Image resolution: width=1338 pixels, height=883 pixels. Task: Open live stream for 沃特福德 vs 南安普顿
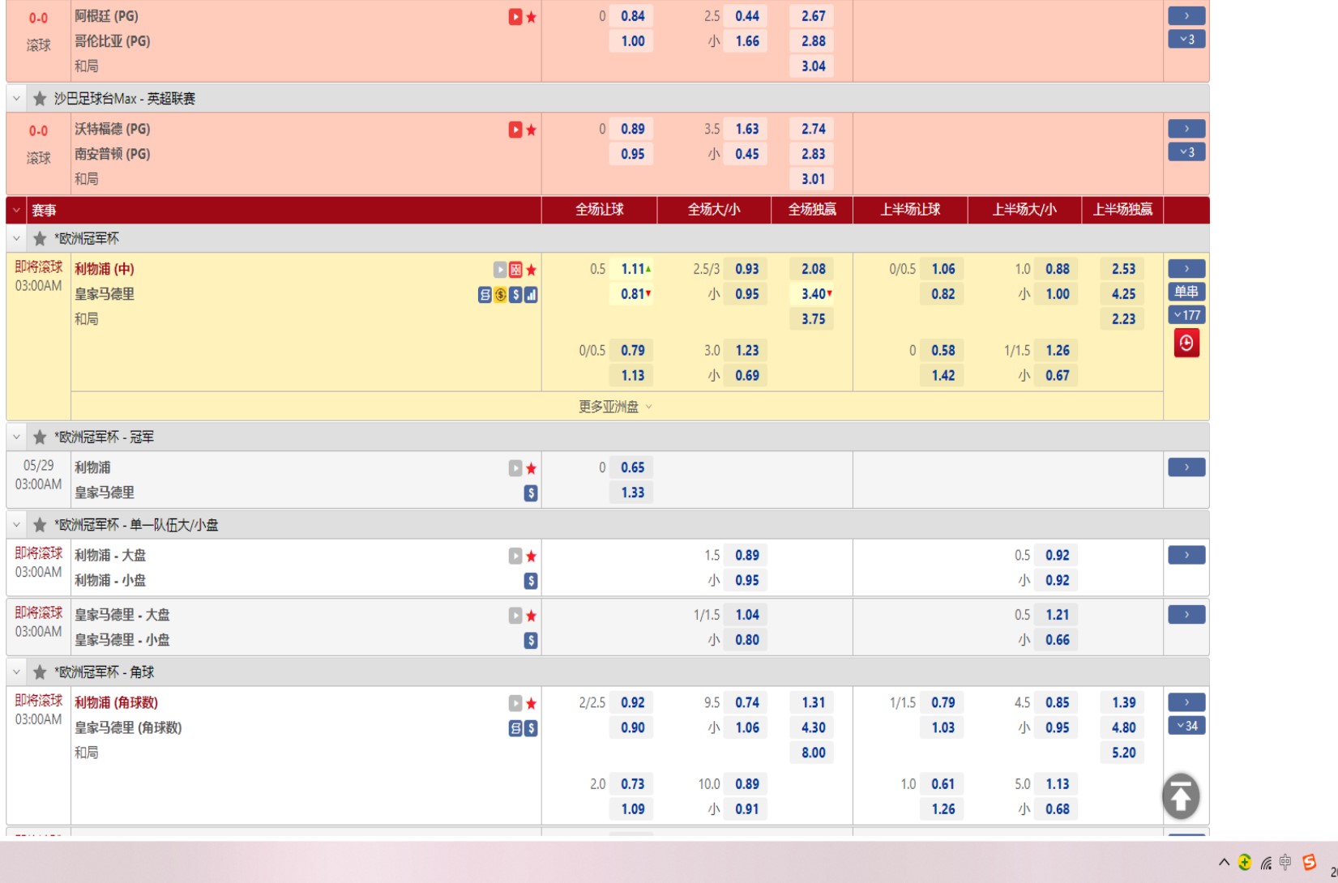tap(515, 130)
